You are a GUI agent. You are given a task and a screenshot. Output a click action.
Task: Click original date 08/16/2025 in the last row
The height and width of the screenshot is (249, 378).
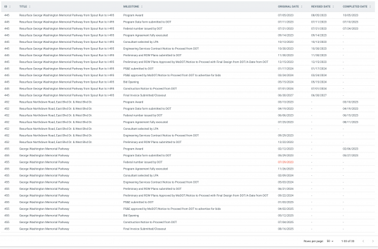click(285, 229)
